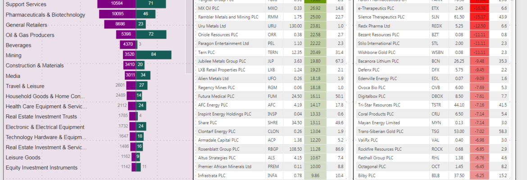The height and width of the screenshot is (180, 527).
Task: Click the Infrastrata PLC row name
Action: [x=212, y=175]
